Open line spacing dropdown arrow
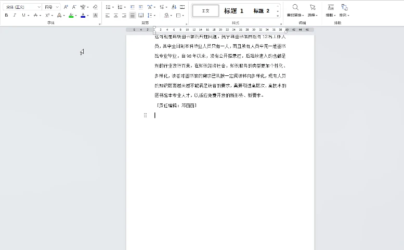This screenshot has height=250, width=404. (154, 16)
